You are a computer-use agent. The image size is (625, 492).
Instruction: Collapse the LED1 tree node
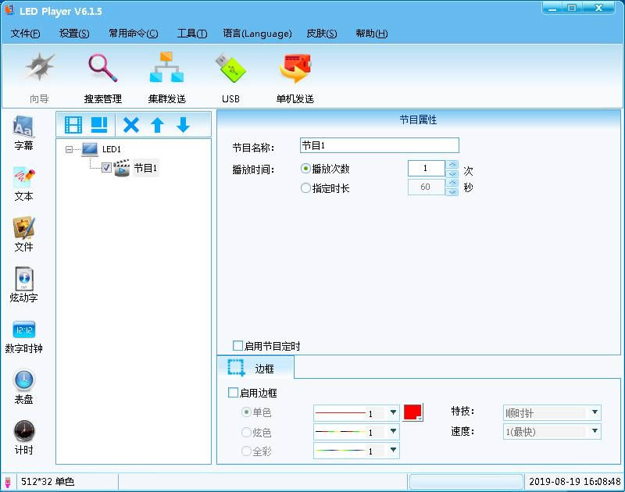click(69, 149)
